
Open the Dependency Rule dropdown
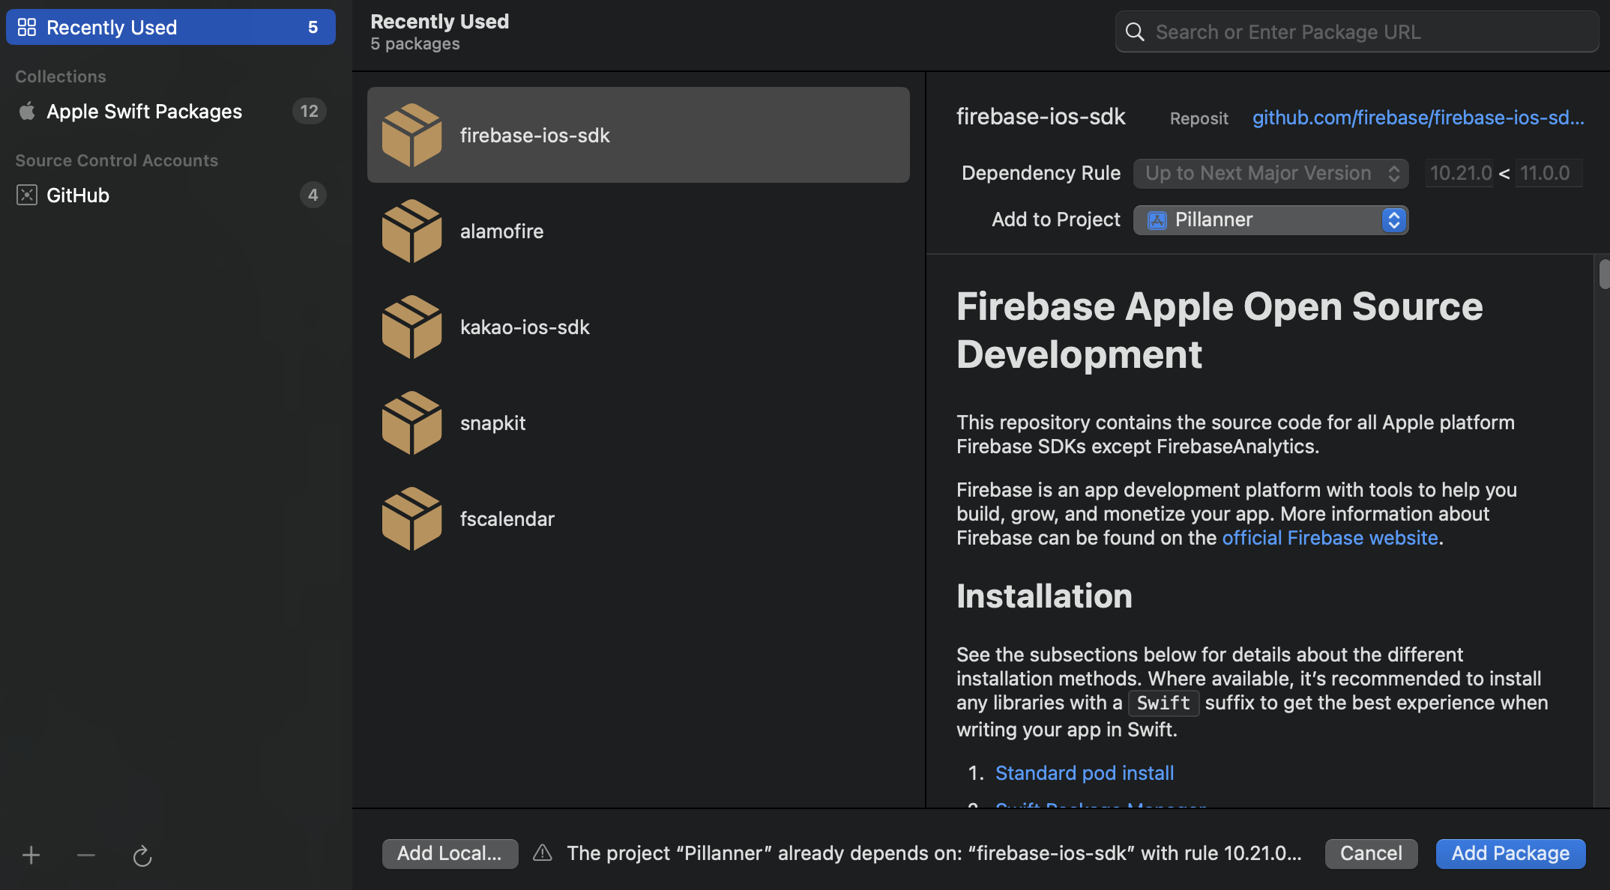click(1270, 173)
